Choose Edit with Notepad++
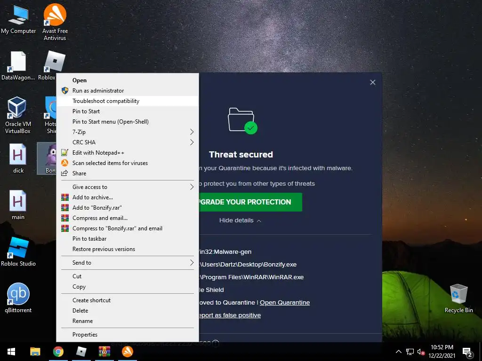 128,153
